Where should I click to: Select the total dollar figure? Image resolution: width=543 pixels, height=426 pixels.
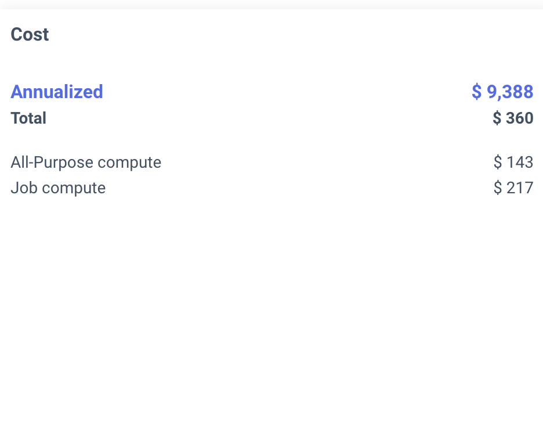[x=513, y=118]
